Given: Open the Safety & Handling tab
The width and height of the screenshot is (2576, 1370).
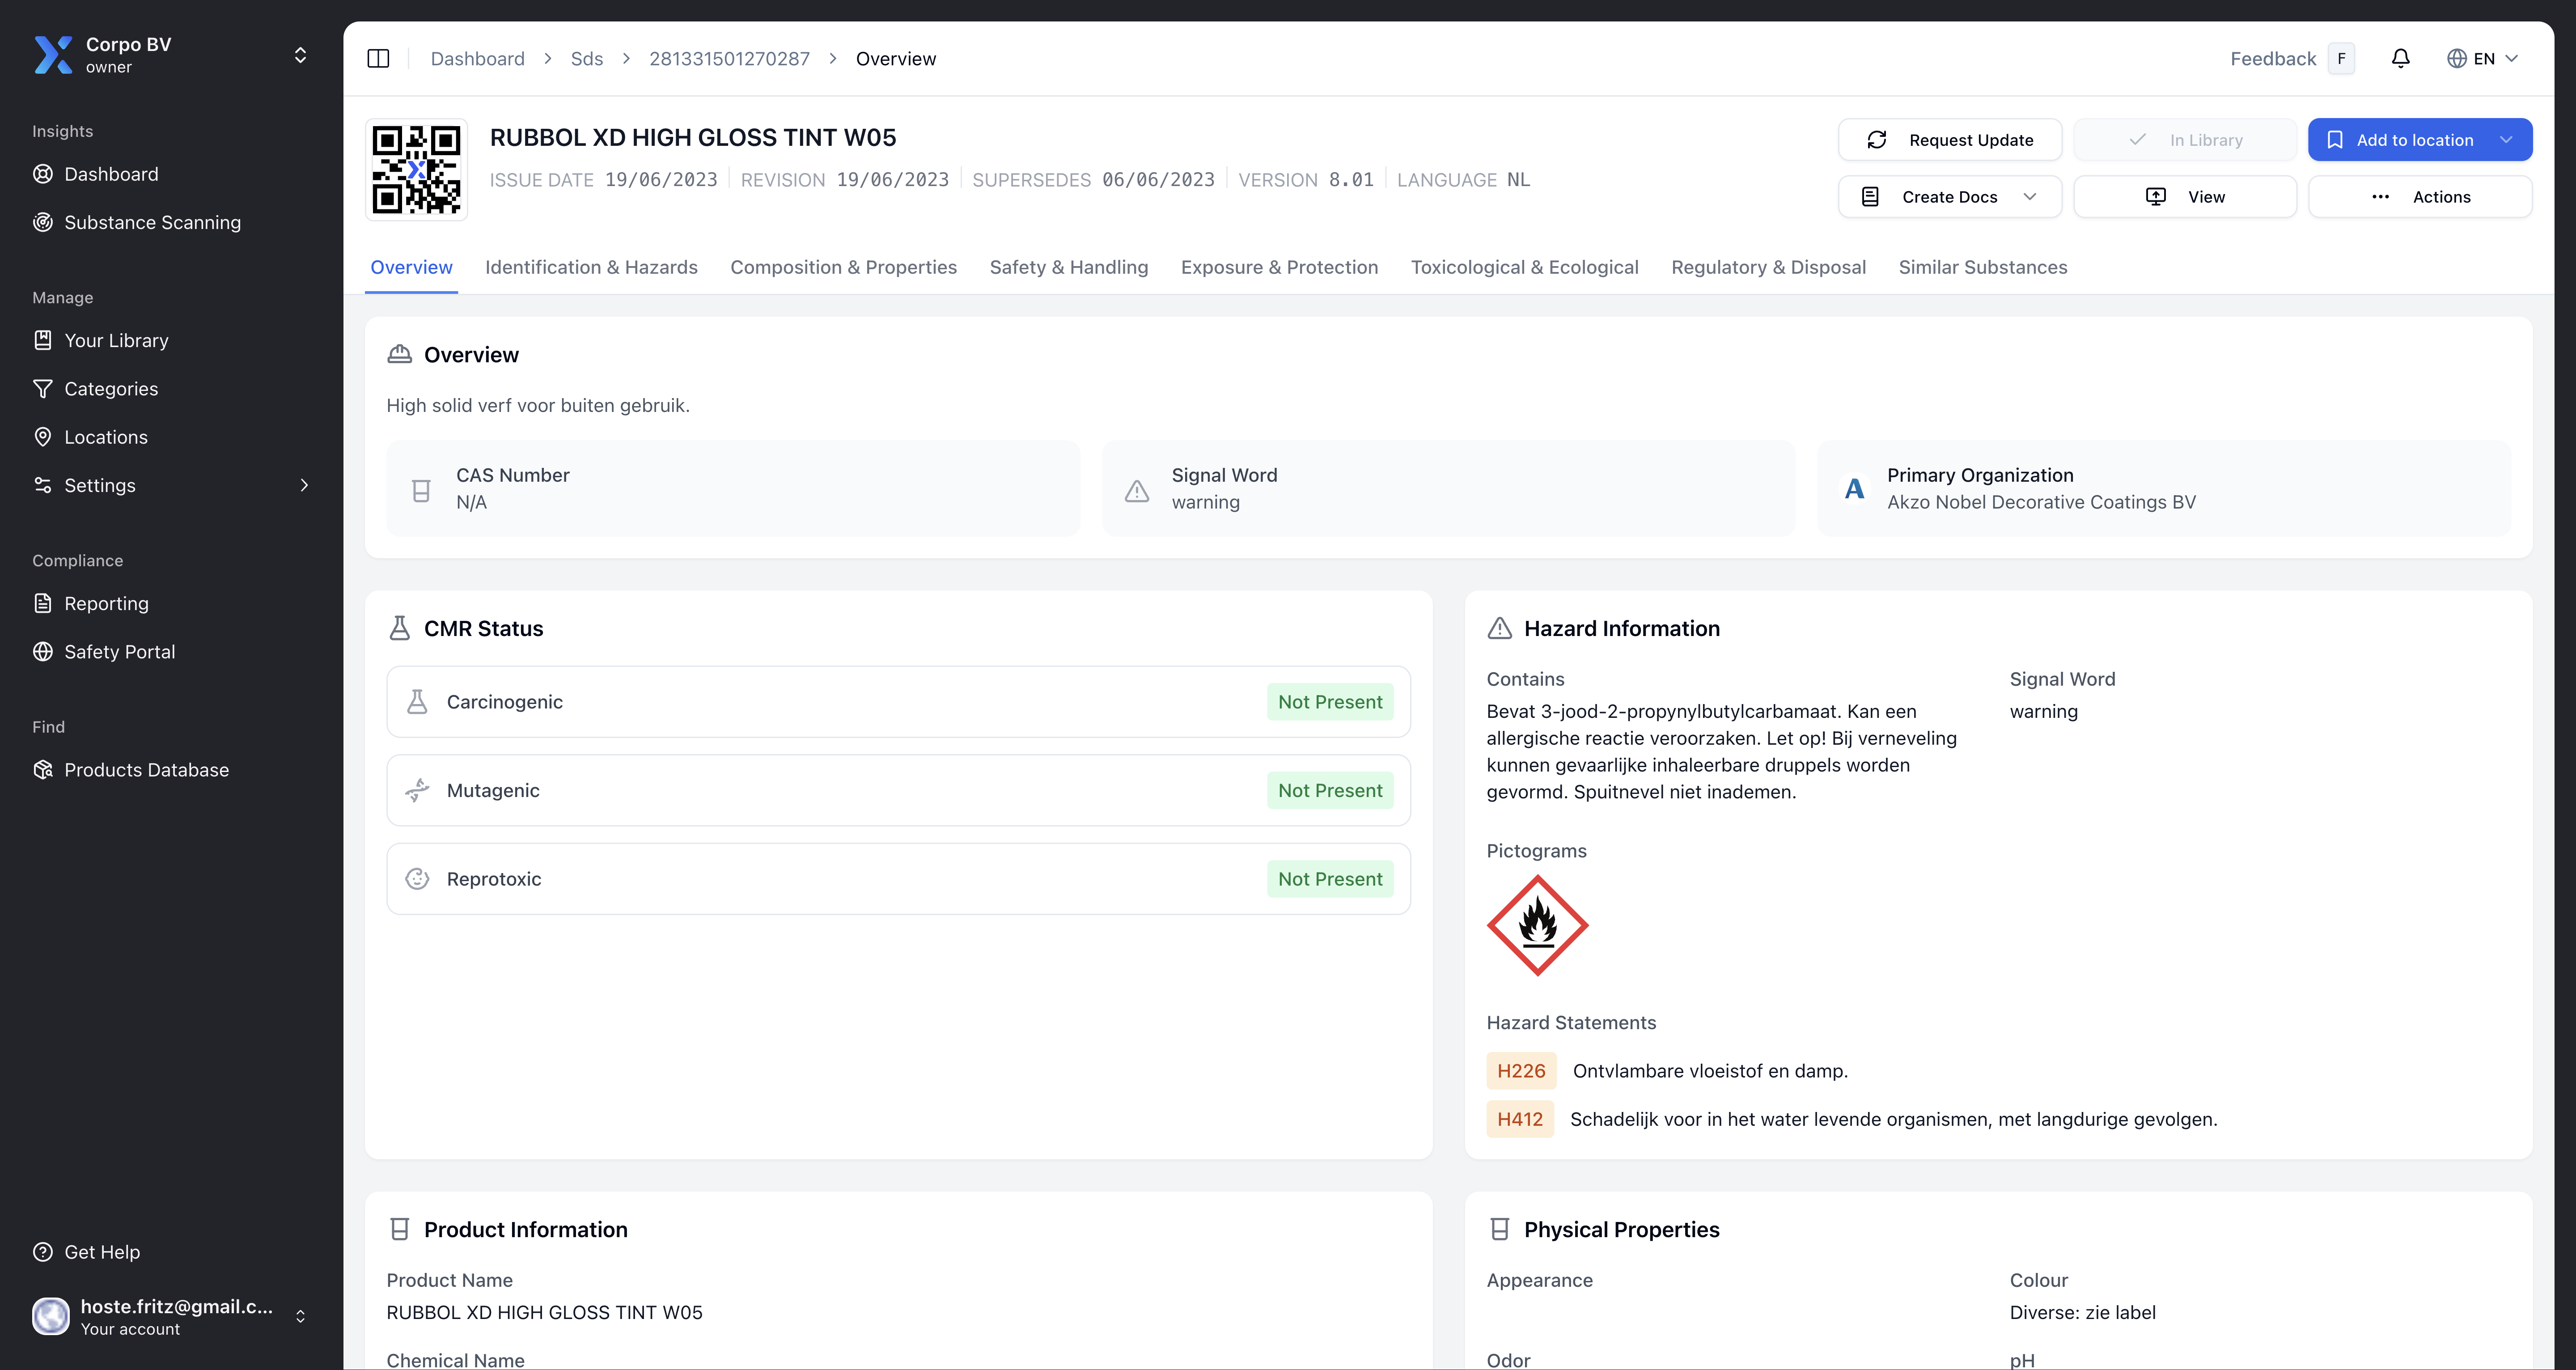Looking at the screenshot, I should tap(1068, 267).
